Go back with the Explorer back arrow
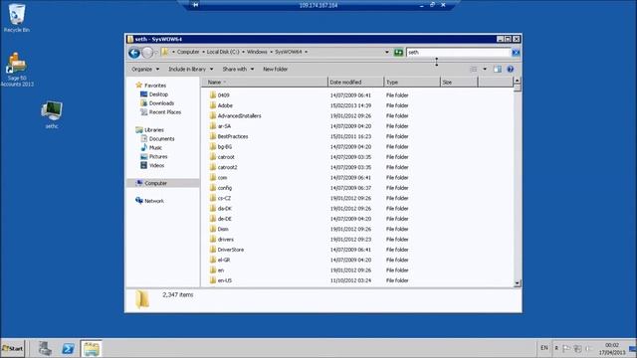This screenshot has width=637, height=358. coord(134,53)
